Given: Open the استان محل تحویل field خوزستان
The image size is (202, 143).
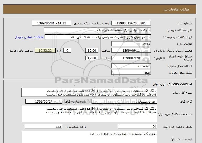Looking at the screenshot, I should pyautogui.click(x=131, y=66).
